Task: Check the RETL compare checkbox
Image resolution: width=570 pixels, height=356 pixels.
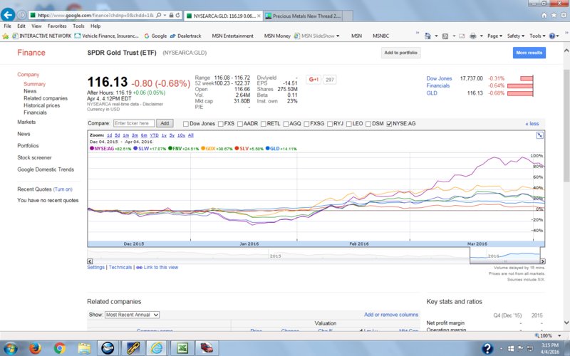Action: point(263,124)
